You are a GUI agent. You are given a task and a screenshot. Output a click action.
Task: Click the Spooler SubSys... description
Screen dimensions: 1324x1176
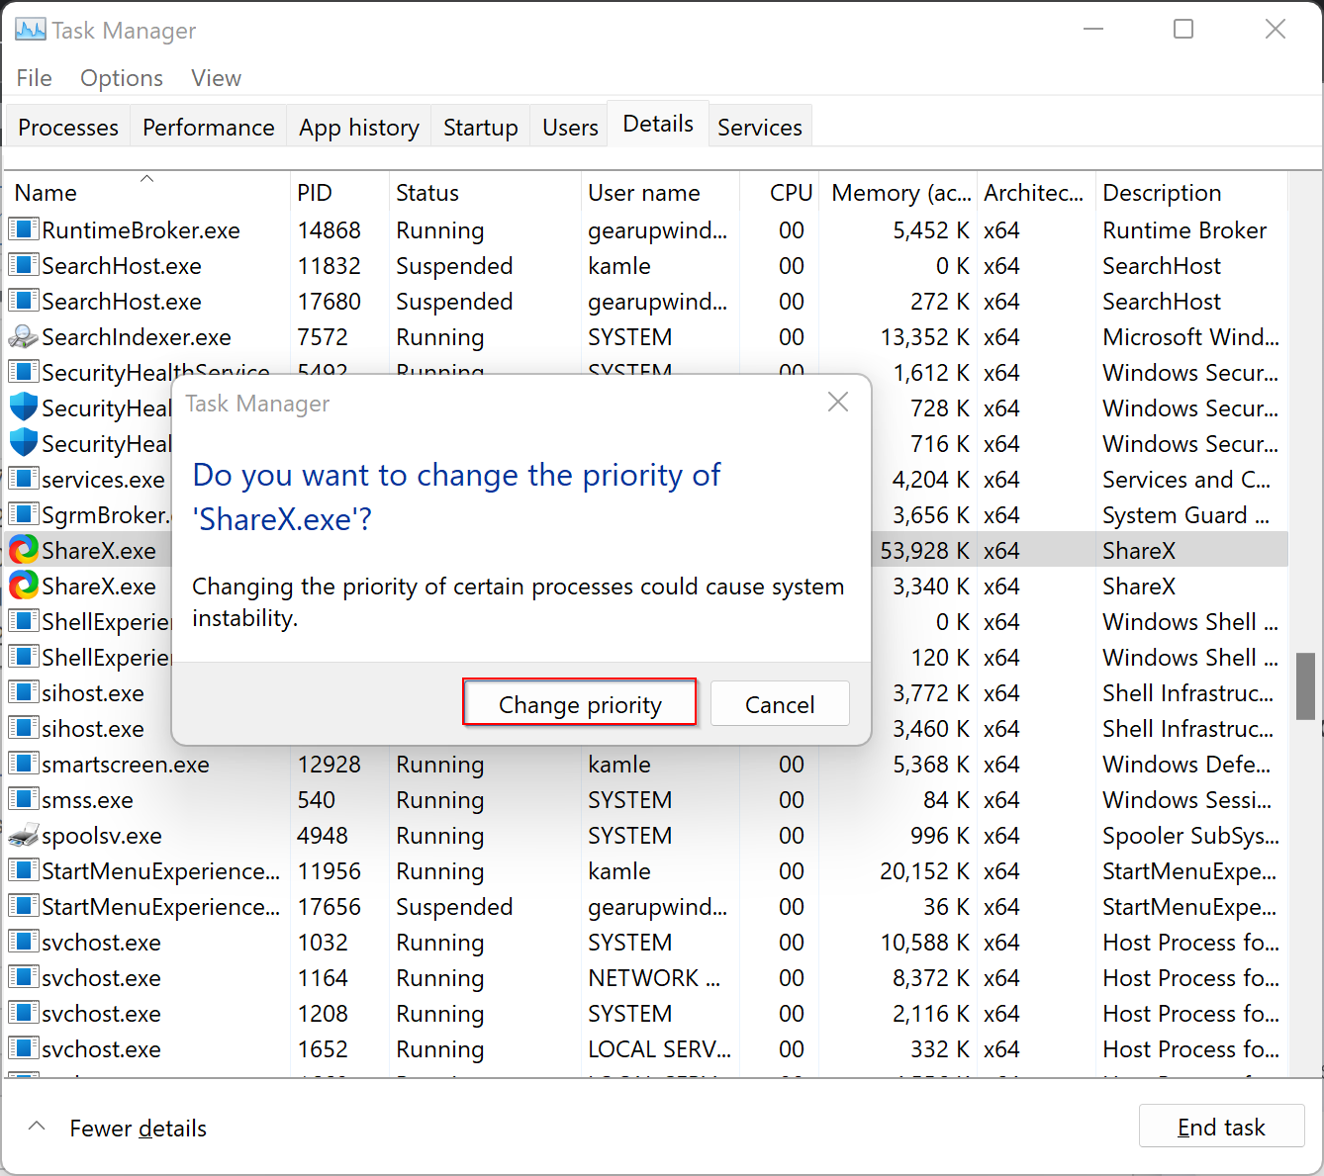tap(1191, 835)
